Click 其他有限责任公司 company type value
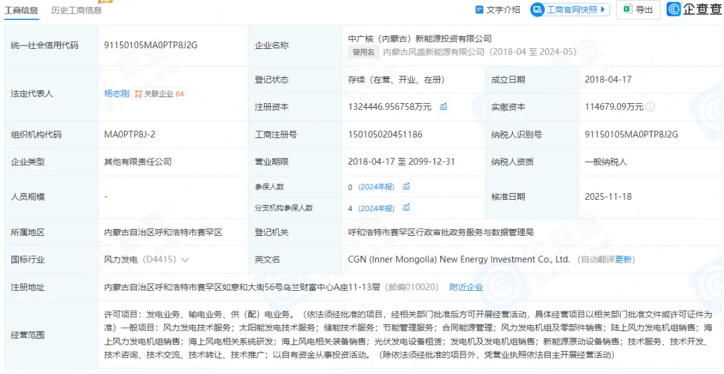724x374 pixels. click(138, 162)
